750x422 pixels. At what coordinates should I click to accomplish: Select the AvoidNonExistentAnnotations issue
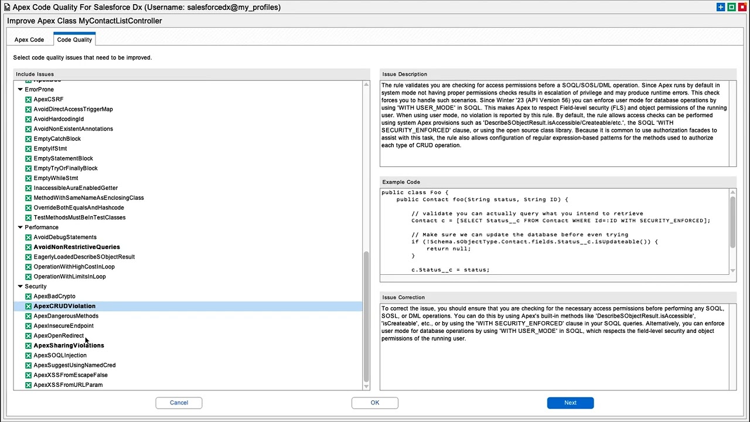coord(73,129)
